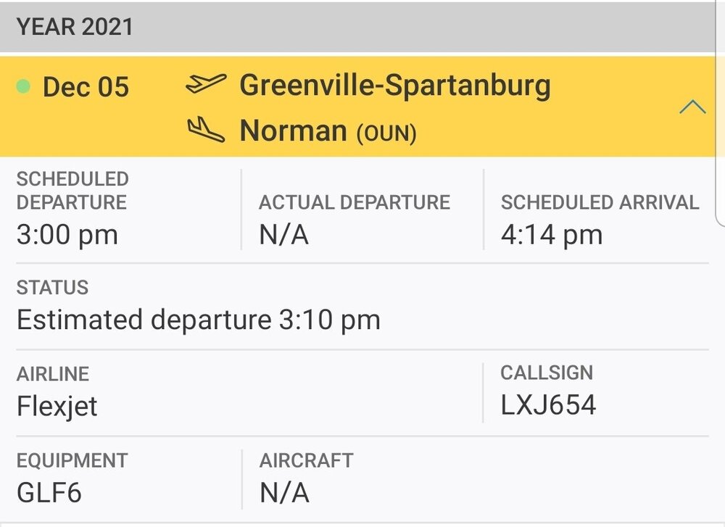The image size is (725, 527).
Task: Click the SCHEDULED DEPARTURE label
Action: coord(72,190)
